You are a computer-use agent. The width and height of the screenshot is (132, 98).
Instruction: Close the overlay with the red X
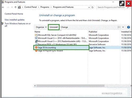[x=128, y=4]
